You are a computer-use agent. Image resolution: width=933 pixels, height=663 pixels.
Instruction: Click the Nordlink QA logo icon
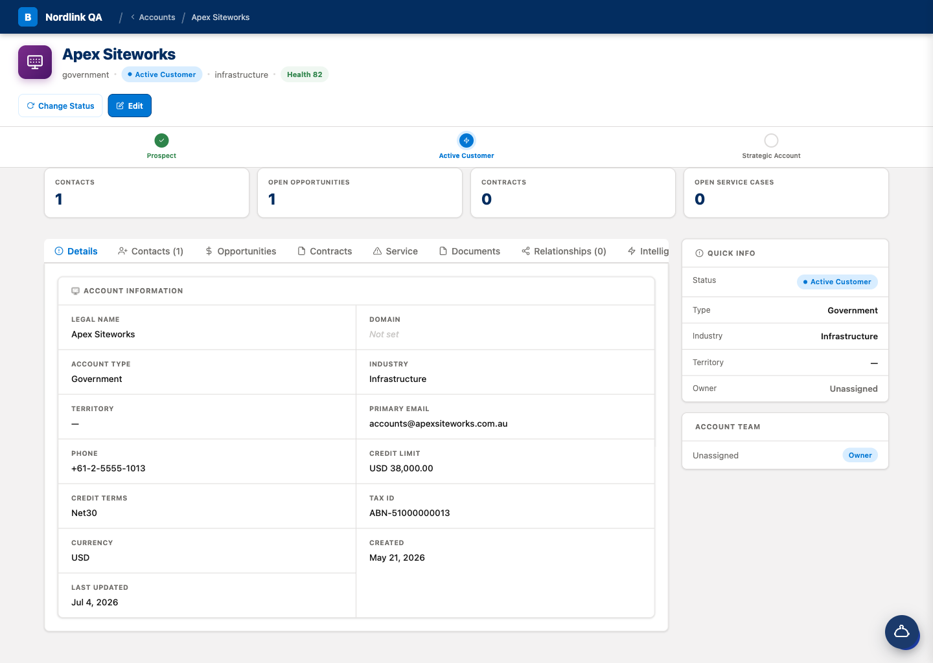click(28, 17)
